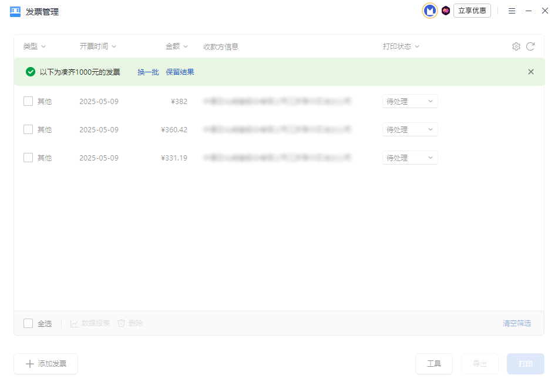The image size is (558, 388).
Task: Check the ¥382 invoice checkbox
Action: 28,101
